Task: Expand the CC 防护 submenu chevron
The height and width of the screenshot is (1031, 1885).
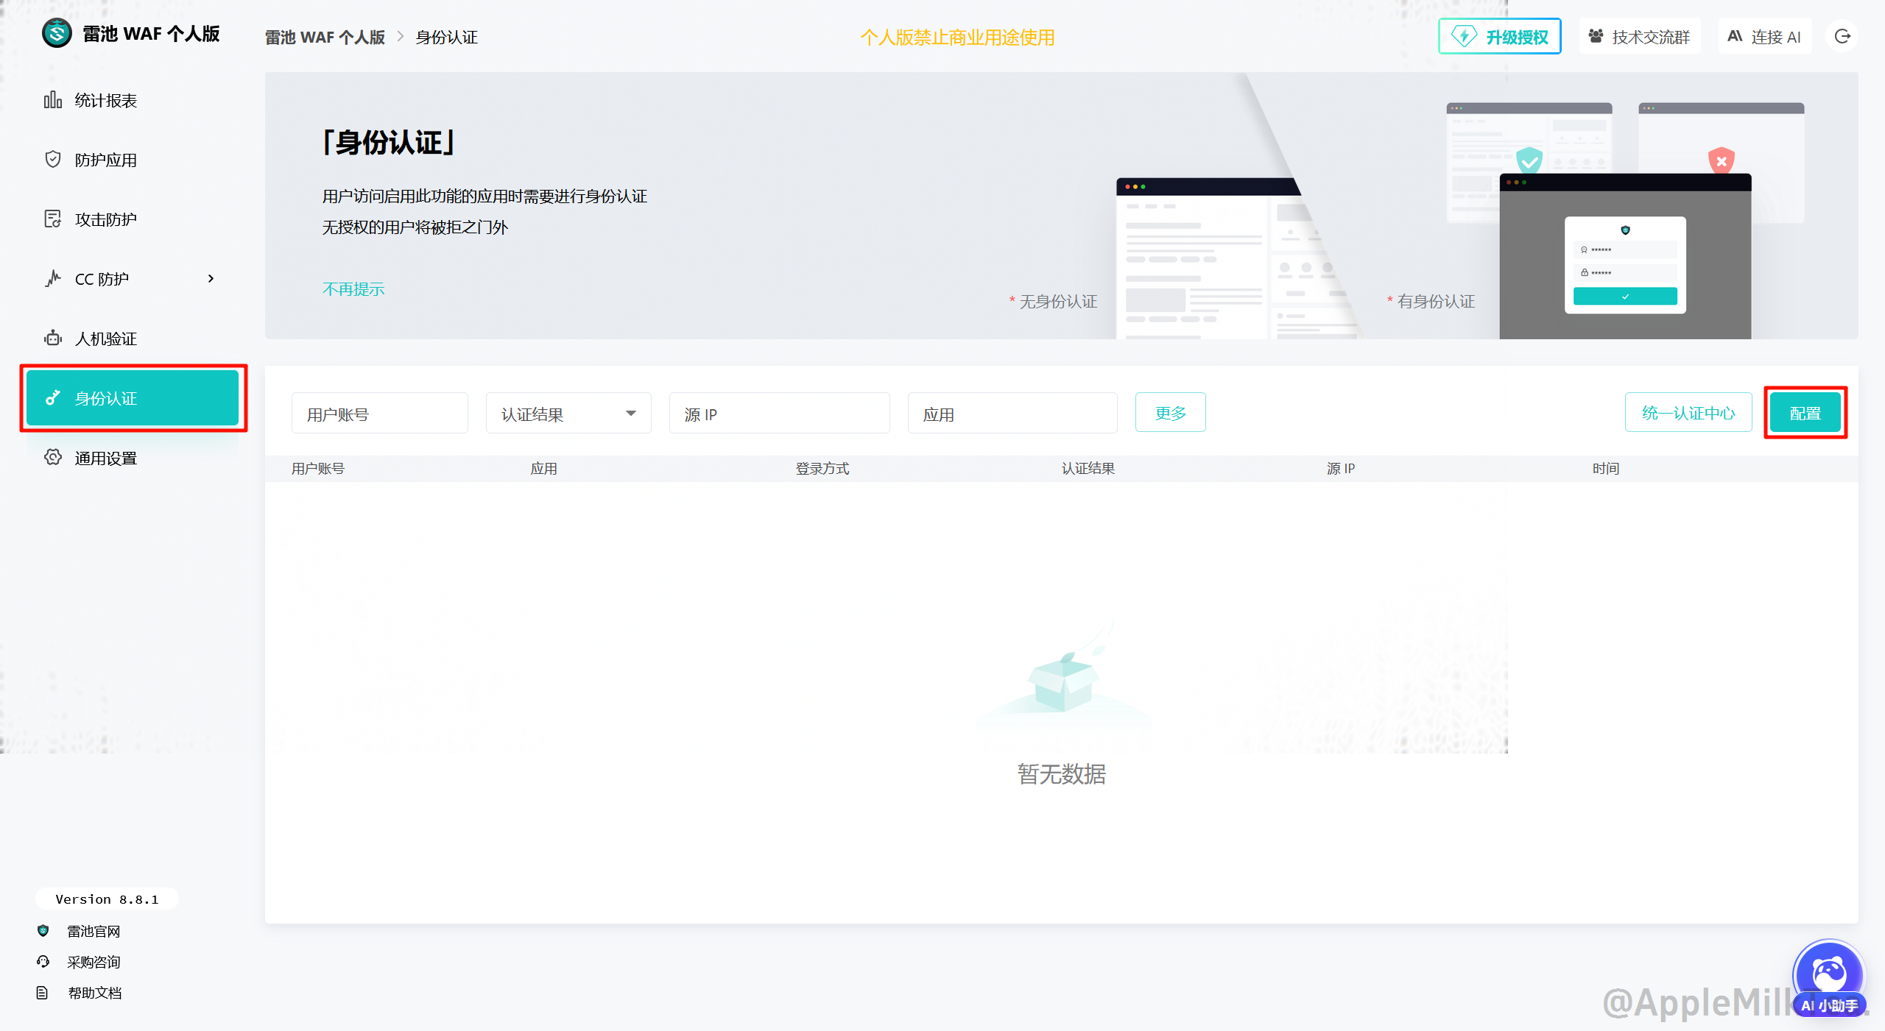Action: pos(211,279)
